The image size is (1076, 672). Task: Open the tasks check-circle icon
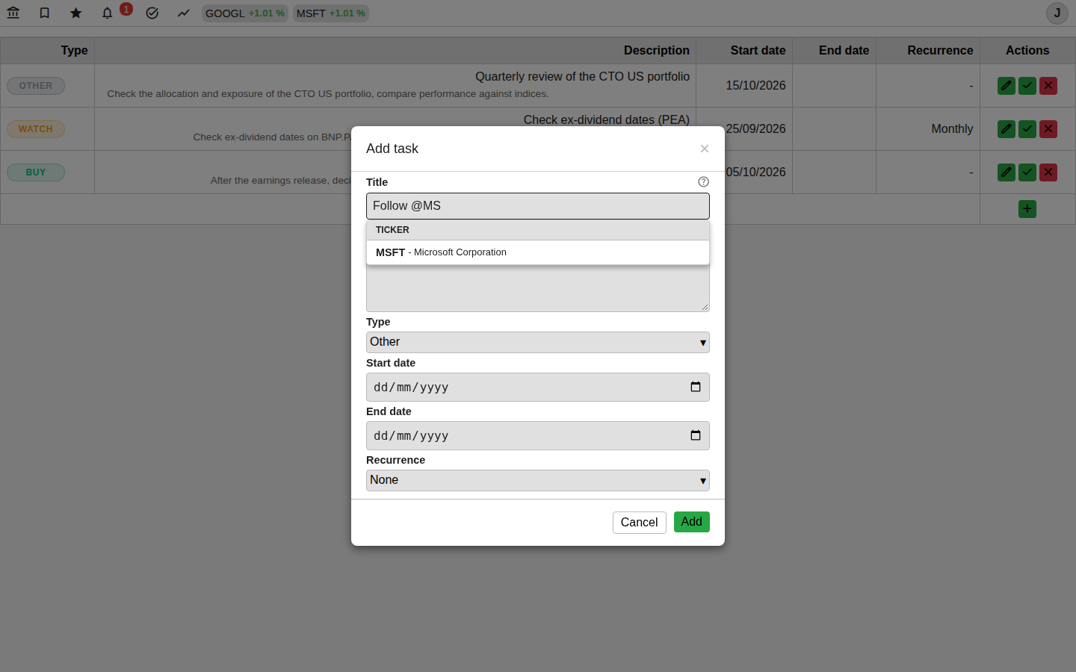152,13
